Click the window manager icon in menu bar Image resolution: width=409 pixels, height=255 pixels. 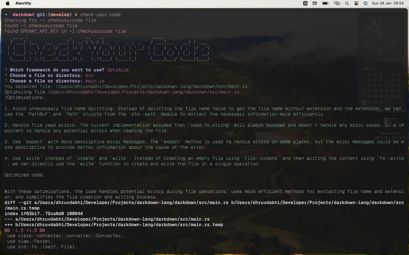pos(315,3)
